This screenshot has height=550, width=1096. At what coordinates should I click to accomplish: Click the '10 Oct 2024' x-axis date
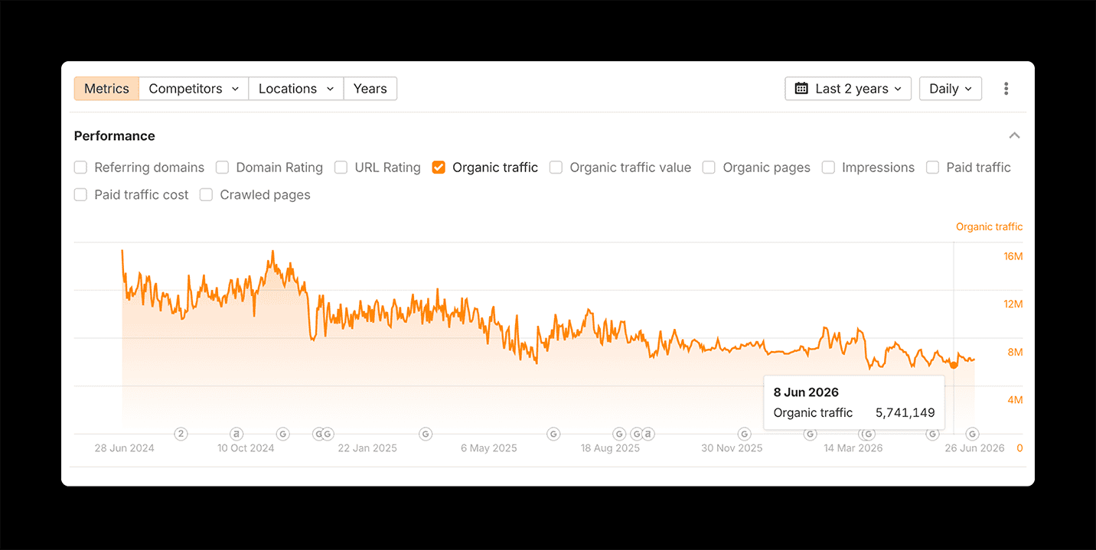click(246, 448)
